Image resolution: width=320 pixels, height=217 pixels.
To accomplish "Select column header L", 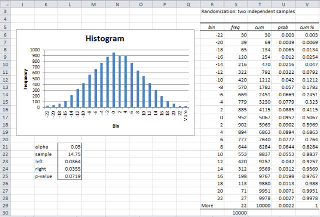I will click(x=70, y=4).
